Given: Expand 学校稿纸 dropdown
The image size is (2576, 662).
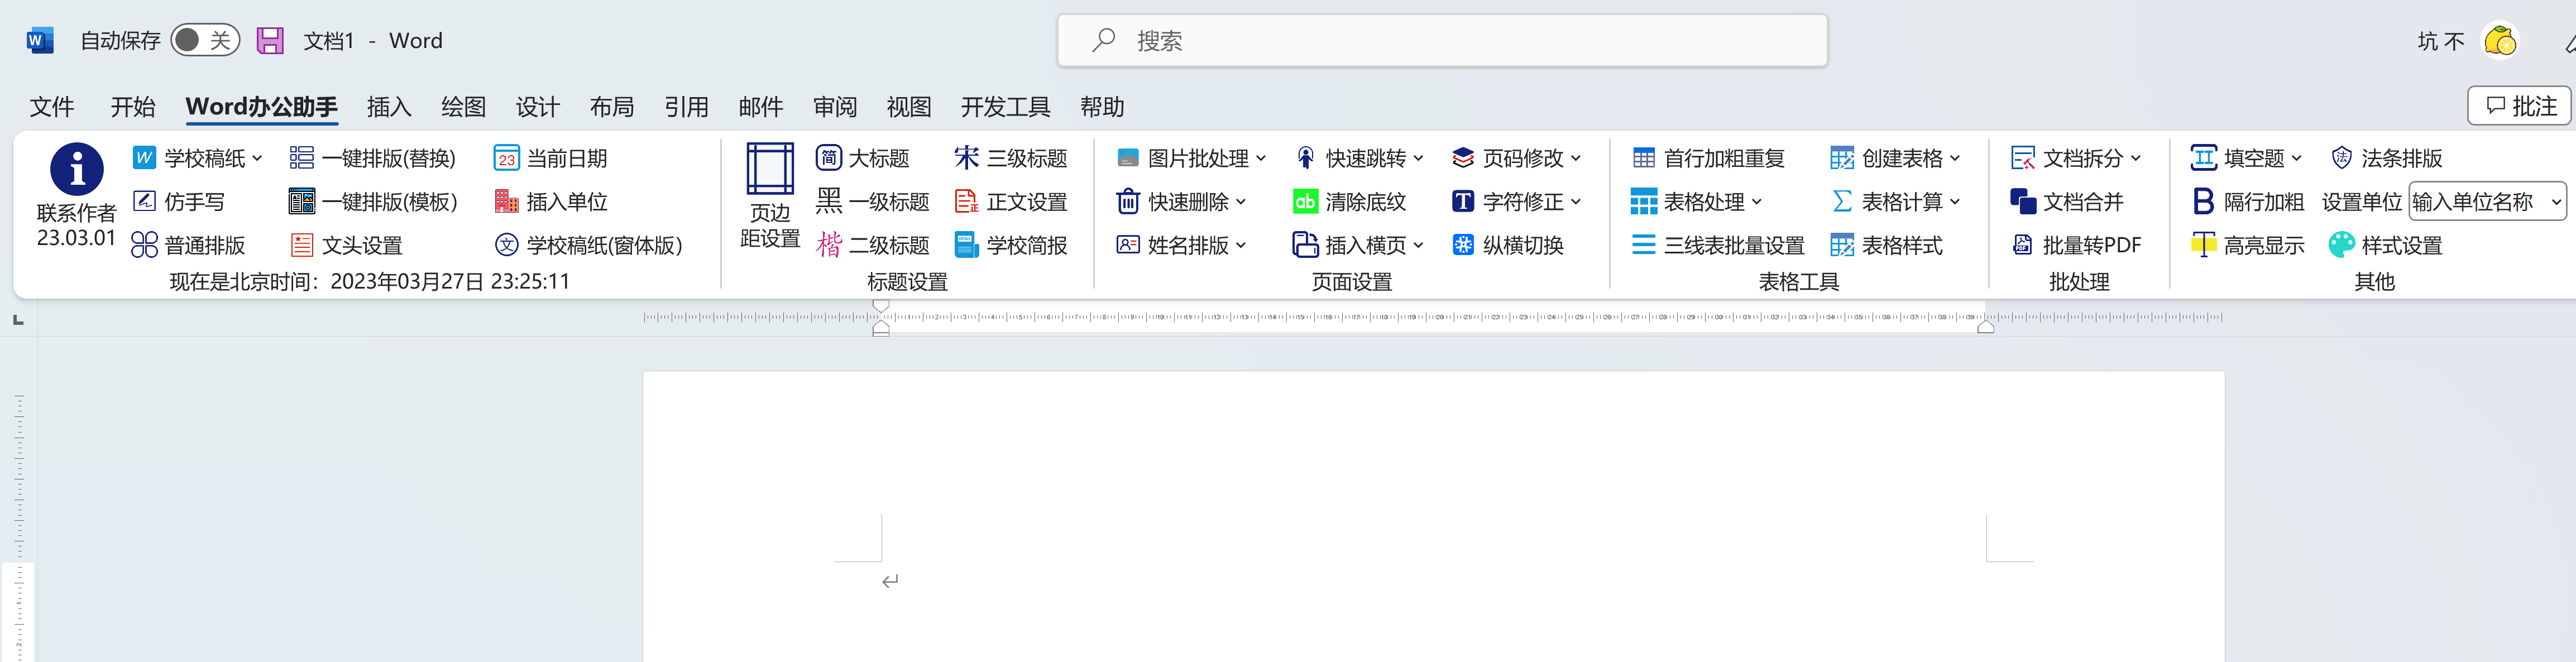Looking at the screenshot, I should click(x=258, y=158).
